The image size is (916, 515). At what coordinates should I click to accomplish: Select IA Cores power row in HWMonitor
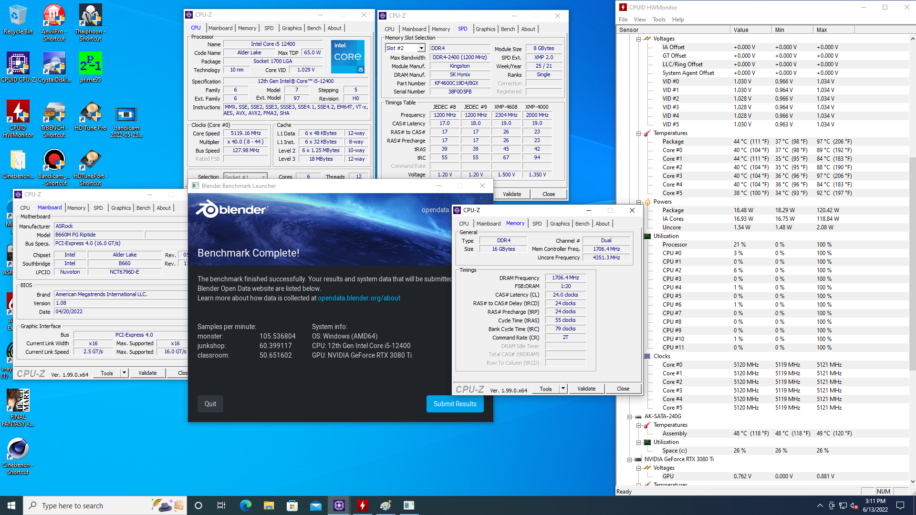[762, 219]
